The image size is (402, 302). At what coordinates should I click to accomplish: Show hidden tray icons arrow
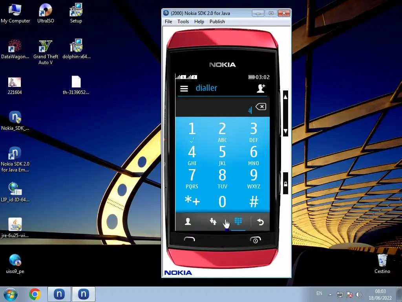tap(330, 295)
